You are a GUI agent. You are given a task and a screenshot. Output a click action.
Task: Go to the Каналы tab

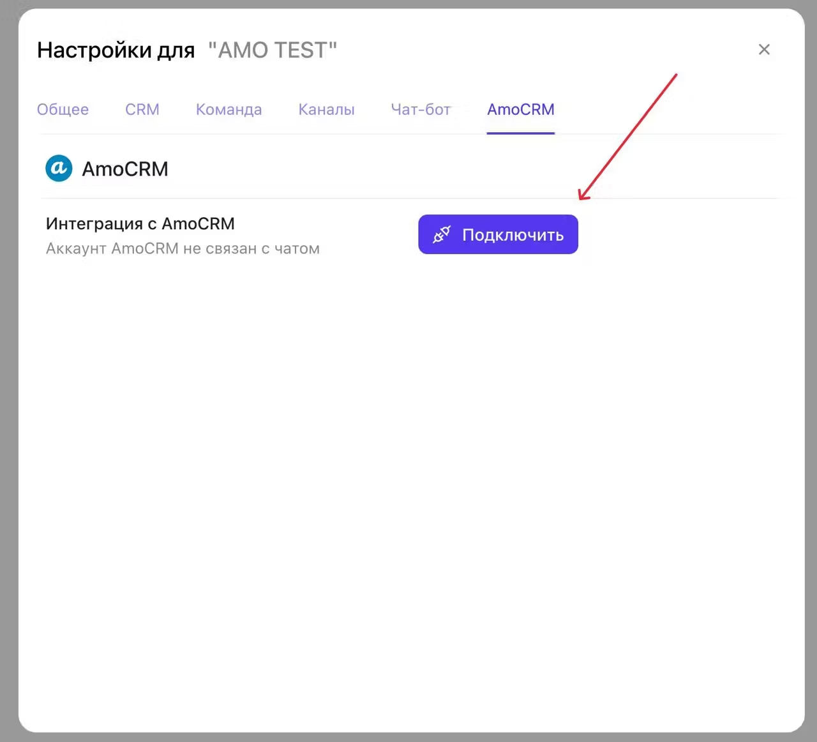326,110
